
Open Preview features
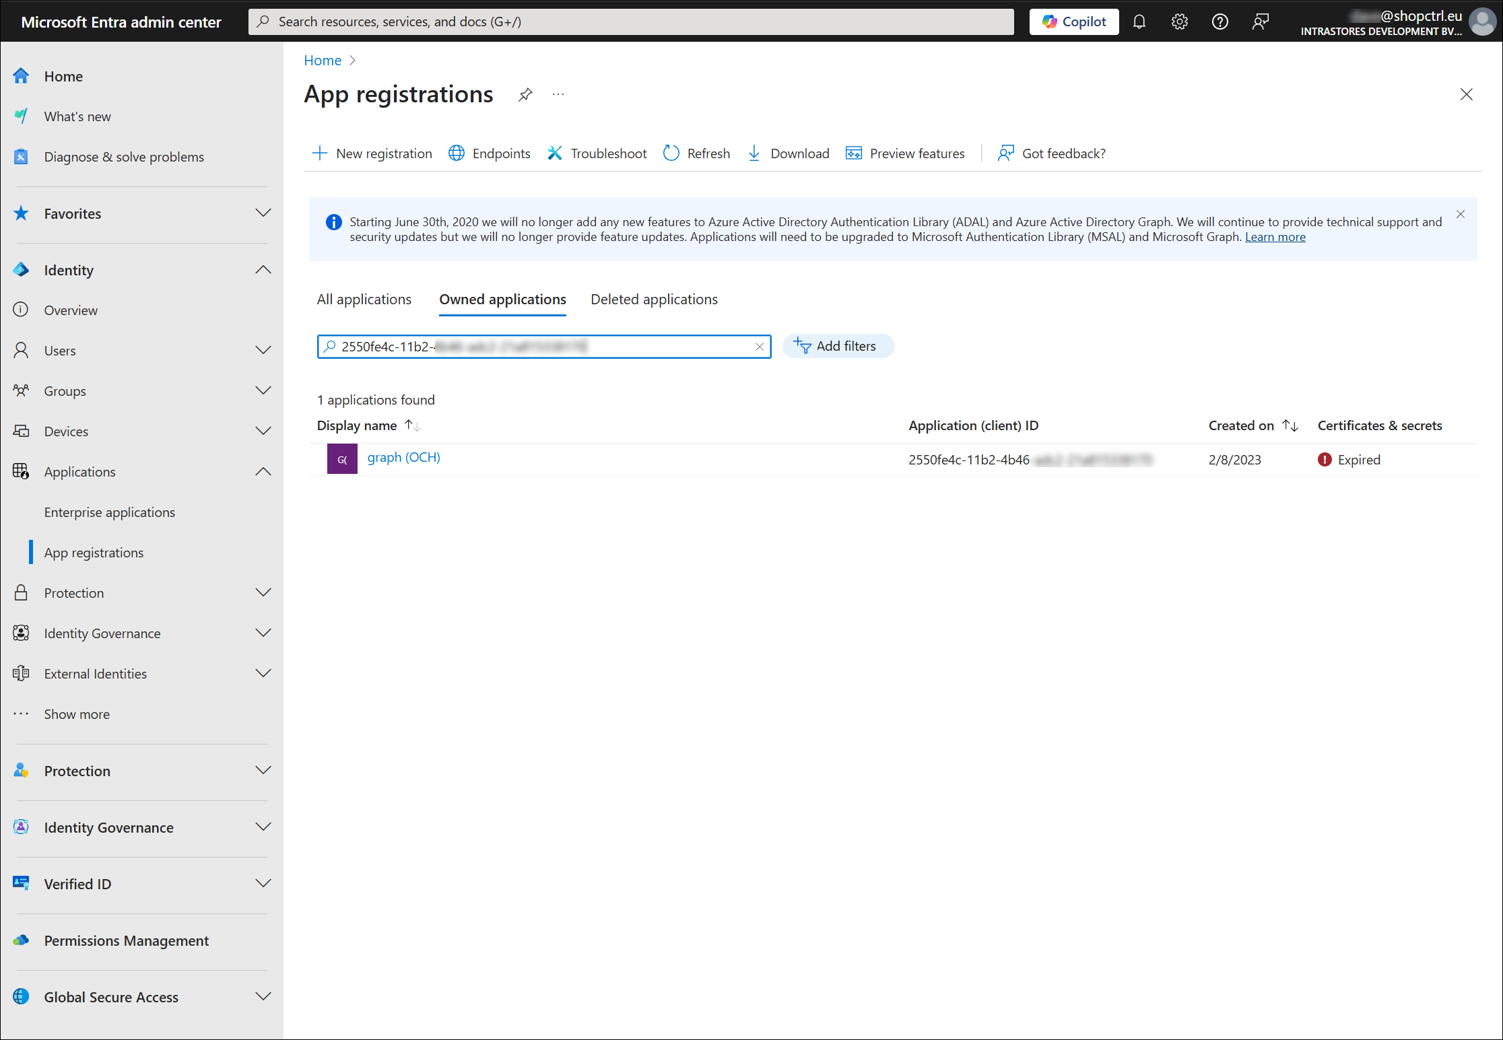tap(905, 153)
